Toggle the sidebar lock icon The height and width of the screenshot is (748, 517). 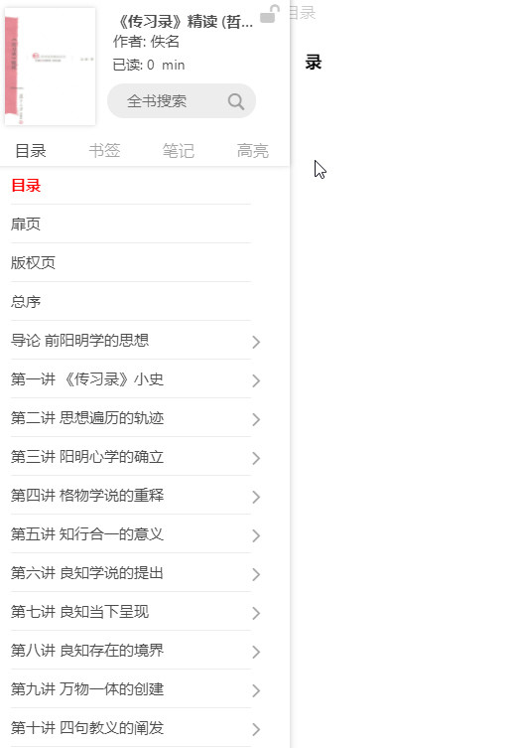(270, 14)
